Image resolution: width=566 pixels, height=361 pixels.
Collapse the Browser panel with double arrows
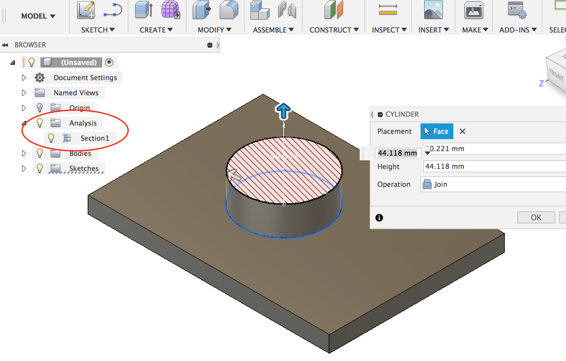5,45
